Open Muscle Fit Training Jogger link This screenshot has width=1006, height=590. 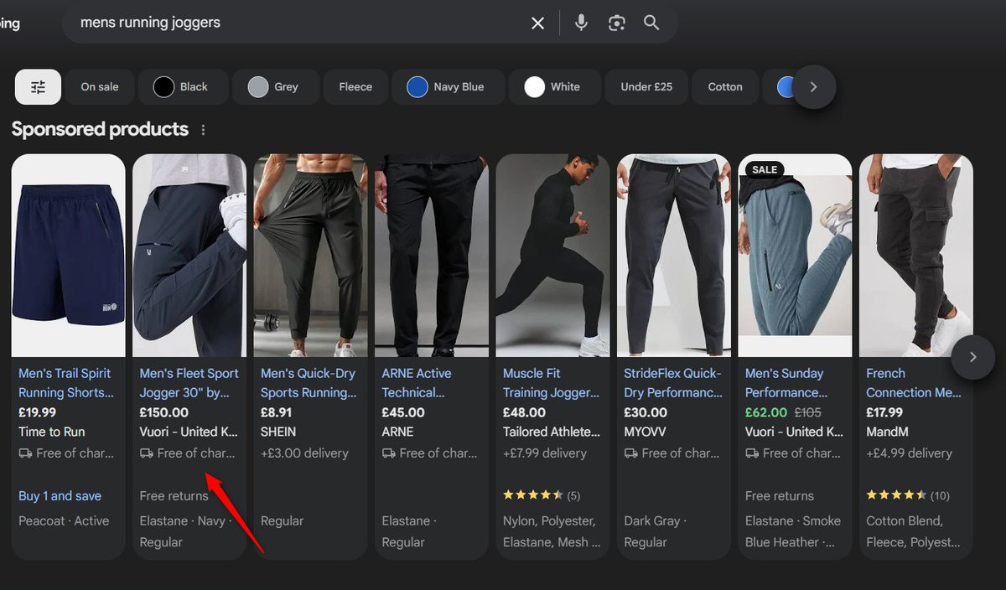pos(552,383)
